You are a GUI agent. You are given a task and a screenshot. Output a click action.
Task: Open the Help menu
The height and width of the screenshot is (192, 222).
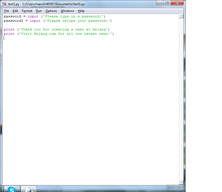pos(81,11)
